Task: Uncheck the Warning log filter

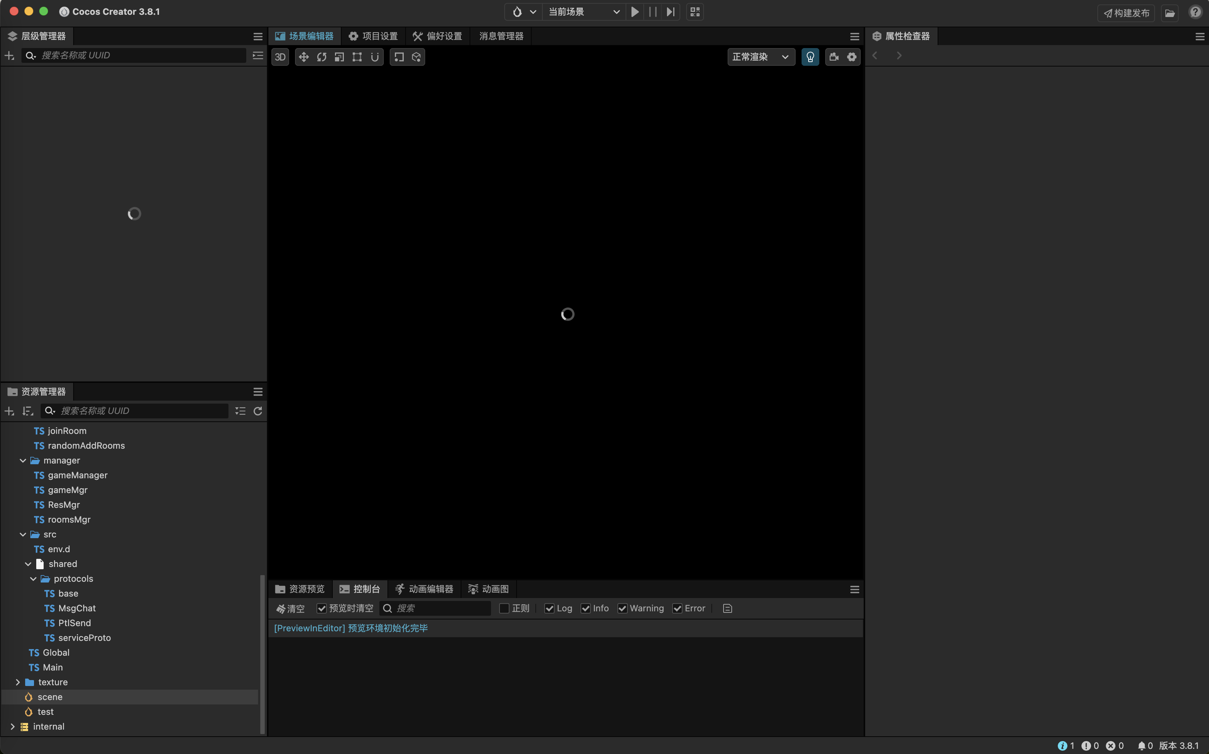Action: point(623,608)
